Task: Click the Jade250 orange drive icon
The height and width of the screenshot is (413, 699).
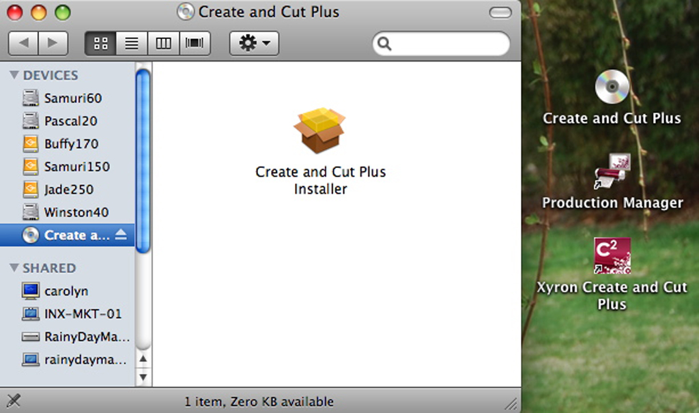Action: point(30,189)
